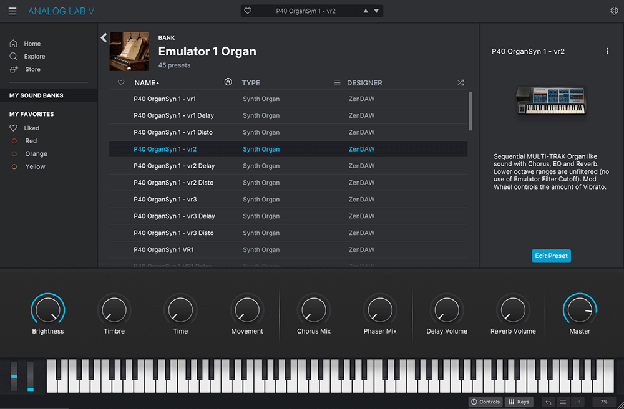624x409 pixels.
Task: Click the mod wheel strip
Action: coord(30,376)
